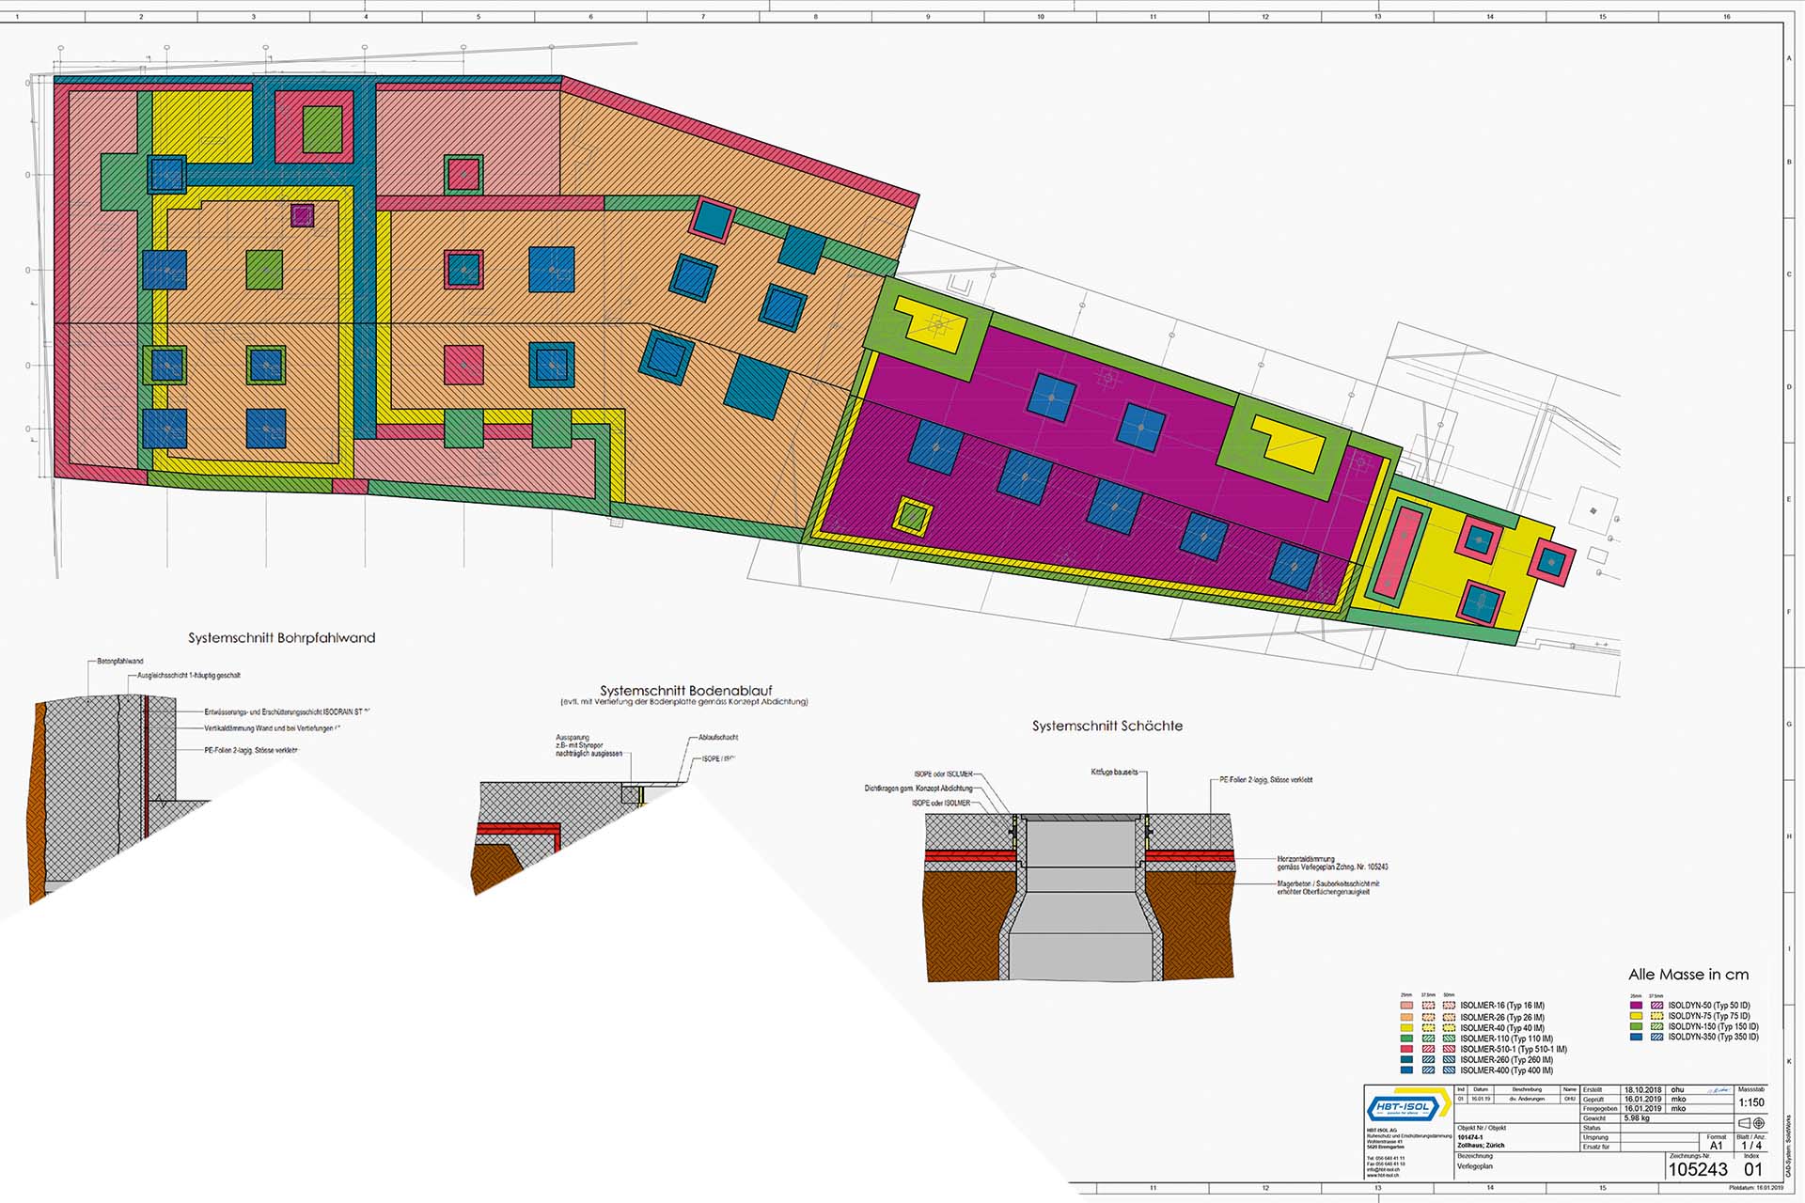Select the ISOLDYN-150 (Typ 150 ID) legend label
The height and width of the screenshot is (1203, 1805).
(1714, 1026)
